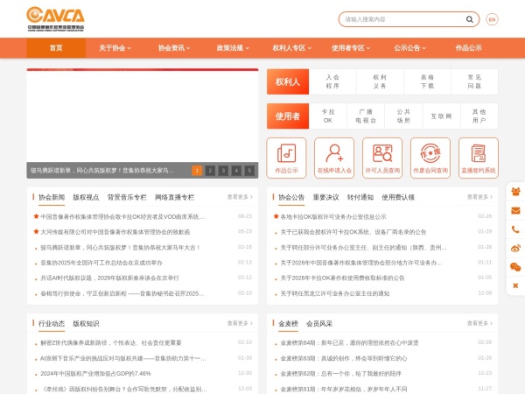
Task: Switch to the 重要决议 tab
Action: pyautogui.click(x=325, y=197)
